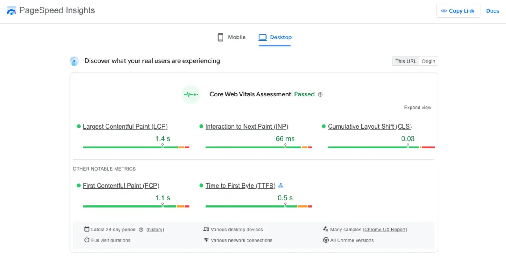506x257 pixels.
Task: Click the help icon beside 28-day period
Action: tap(141, 230)
